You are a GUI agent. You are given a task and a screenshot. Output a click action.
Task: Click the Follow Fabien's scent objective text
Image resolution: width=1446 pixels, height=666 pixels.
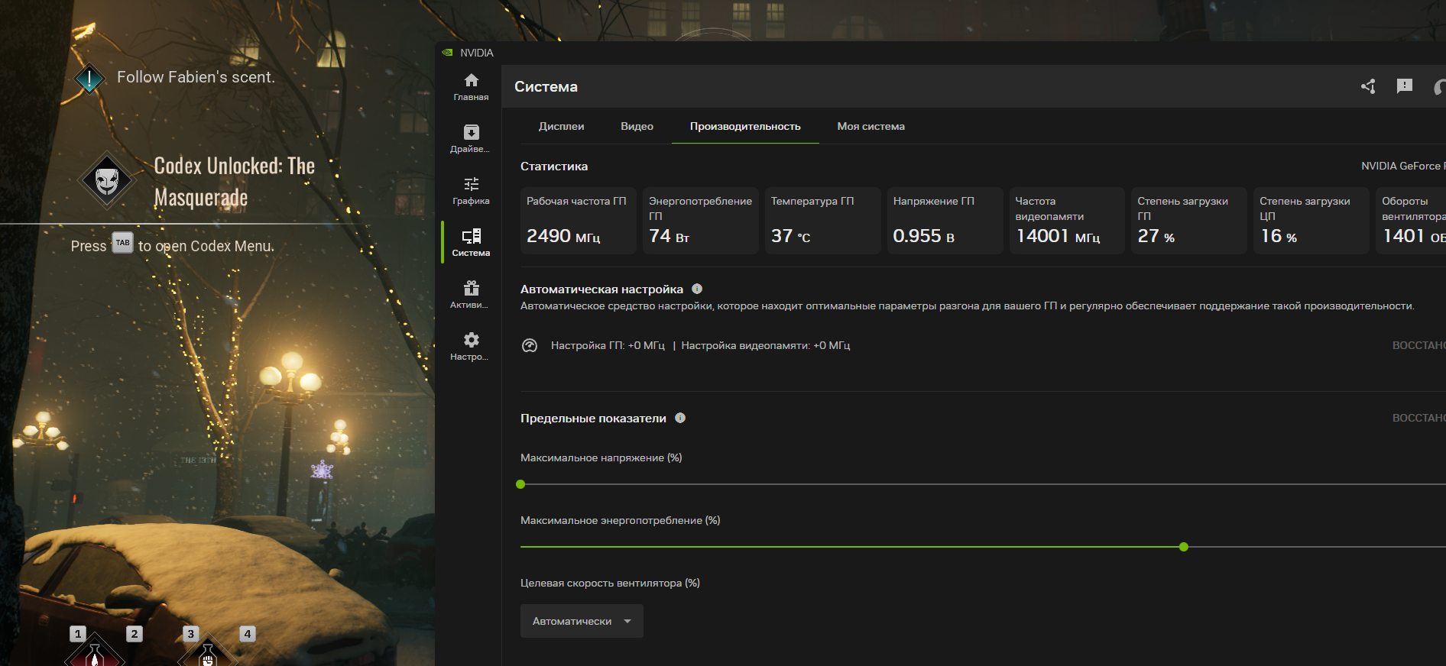[x=196, y=77]
